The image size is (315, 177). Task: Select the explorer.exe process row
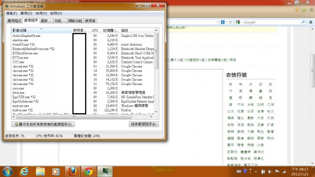(83, 106)
